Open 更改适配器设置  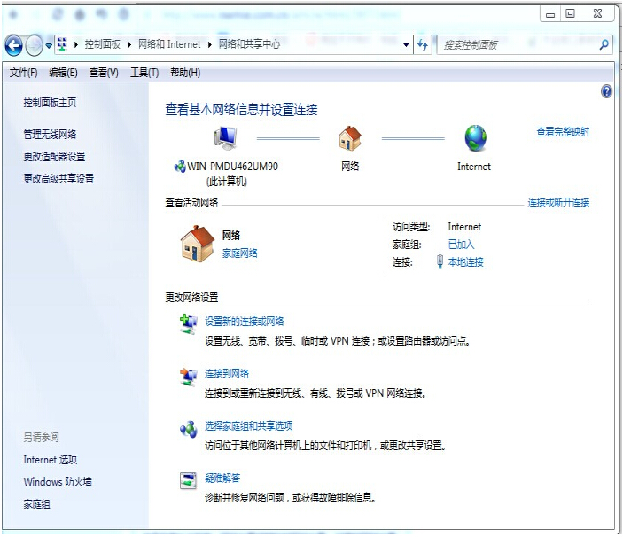click(54, 157)
